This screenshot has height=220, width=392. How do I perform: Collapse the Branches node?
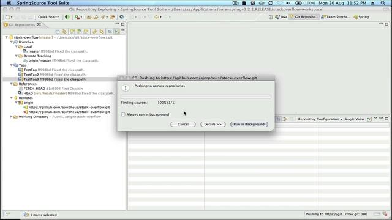11,42
